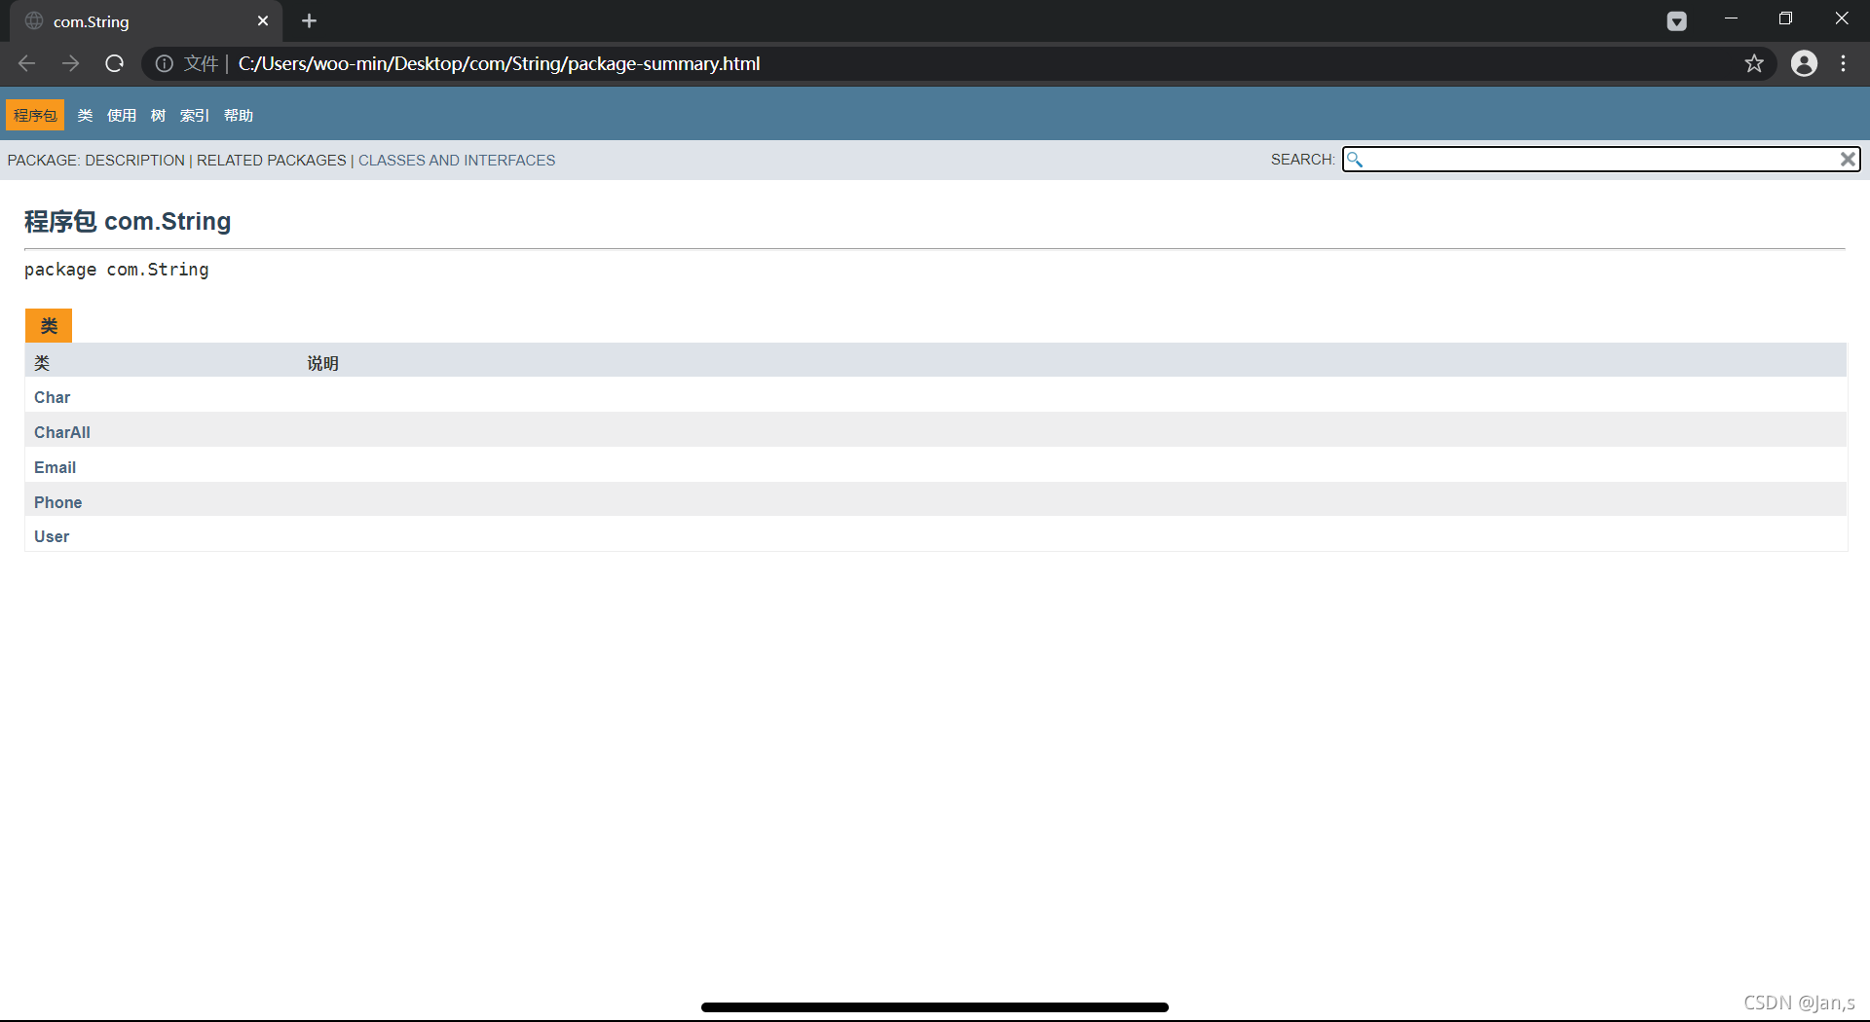Image resolution: width=1870 pixels, height=1022 pixels.
Task: Open a new browser tab
Action: coord(309,20)
